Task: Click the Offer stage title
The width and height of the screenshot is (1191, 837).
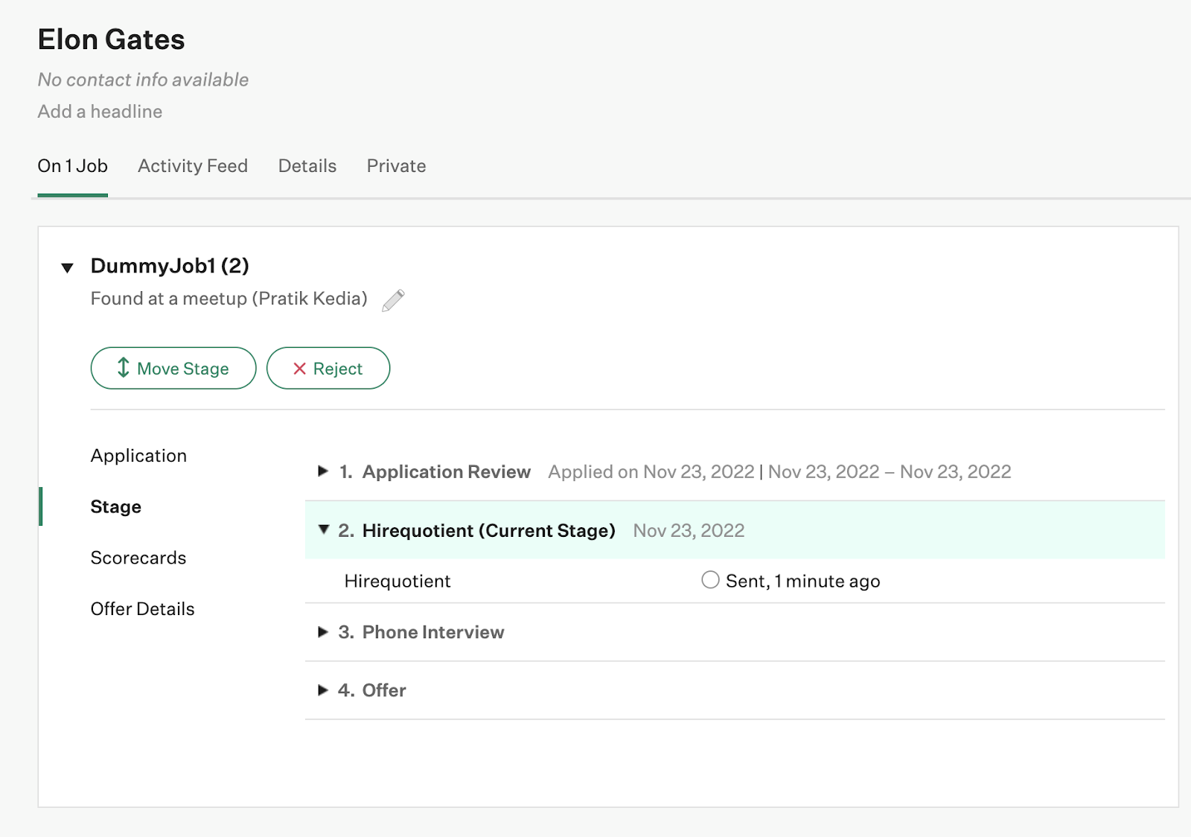Action: [x=384, y=690]
